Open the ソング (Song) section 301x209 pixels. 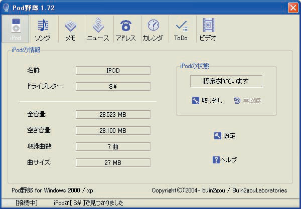coord(43,29)
